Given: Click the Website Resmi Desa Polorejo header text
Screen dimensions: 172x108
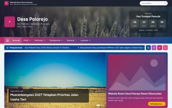Looking at the screenshot, I should click(21, 2).
